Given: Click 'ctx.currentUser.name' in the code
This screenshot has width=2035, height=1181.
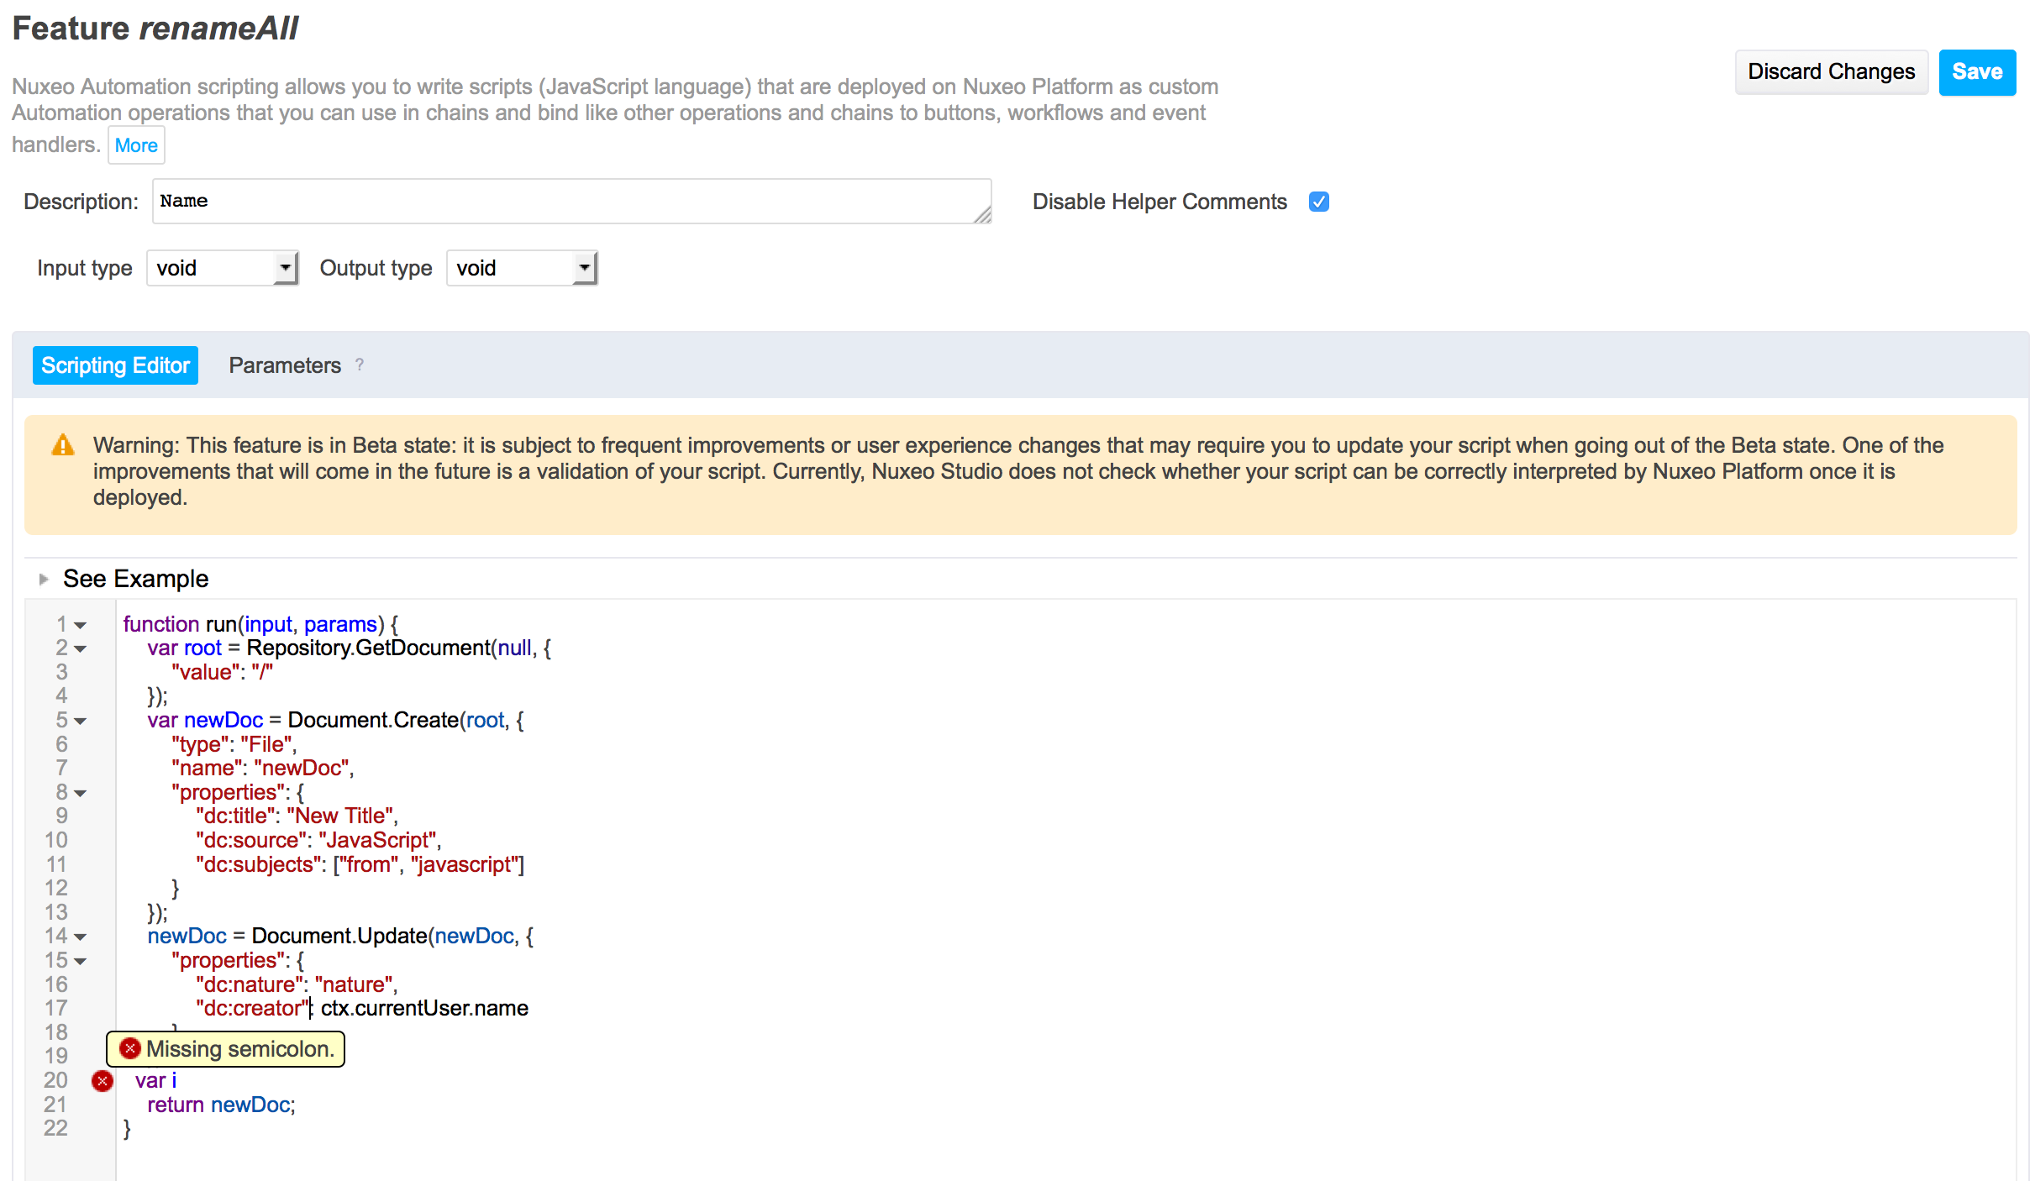Looking at the screenshot, I should [x=424, y=1008].
